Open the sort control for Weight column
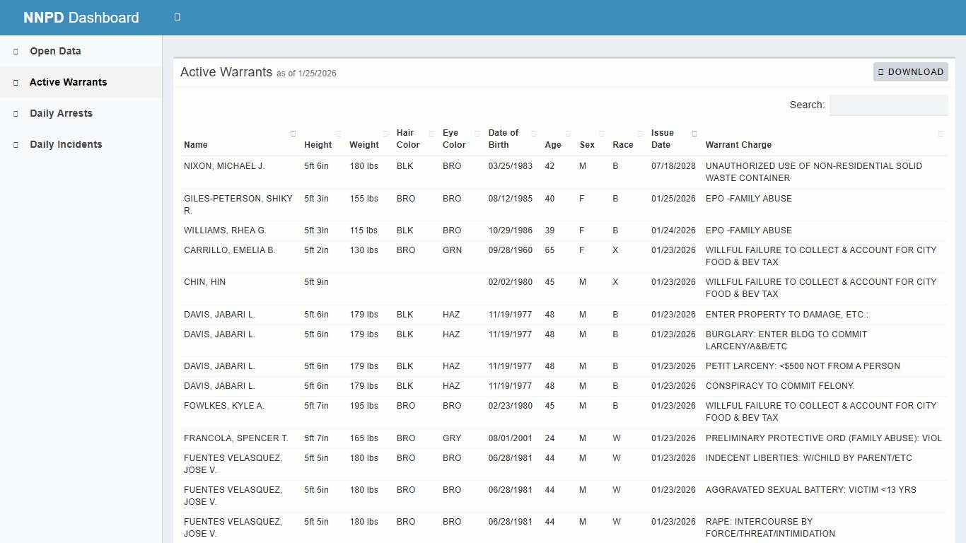966x543 pixels. [x=386, y=133]
